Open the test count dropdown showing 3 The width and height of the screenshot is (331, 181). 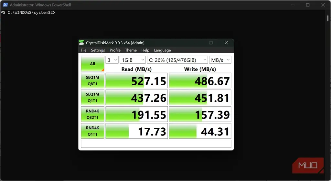pyautogui.click(x=112, y=60)
